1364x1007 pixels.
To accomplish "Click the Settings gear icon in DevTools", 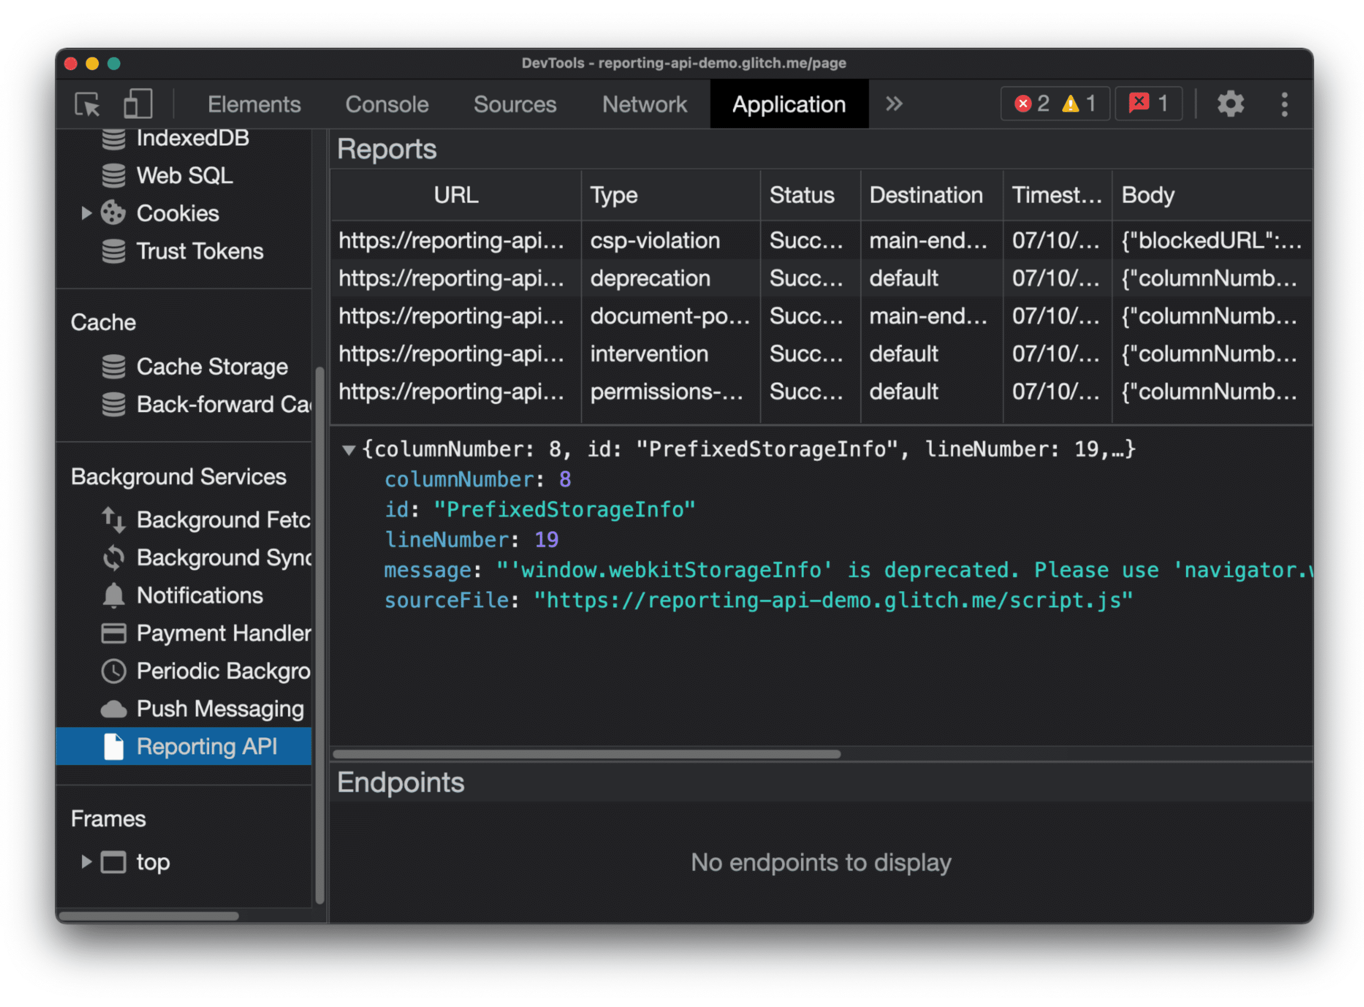I will point(1231,103).
